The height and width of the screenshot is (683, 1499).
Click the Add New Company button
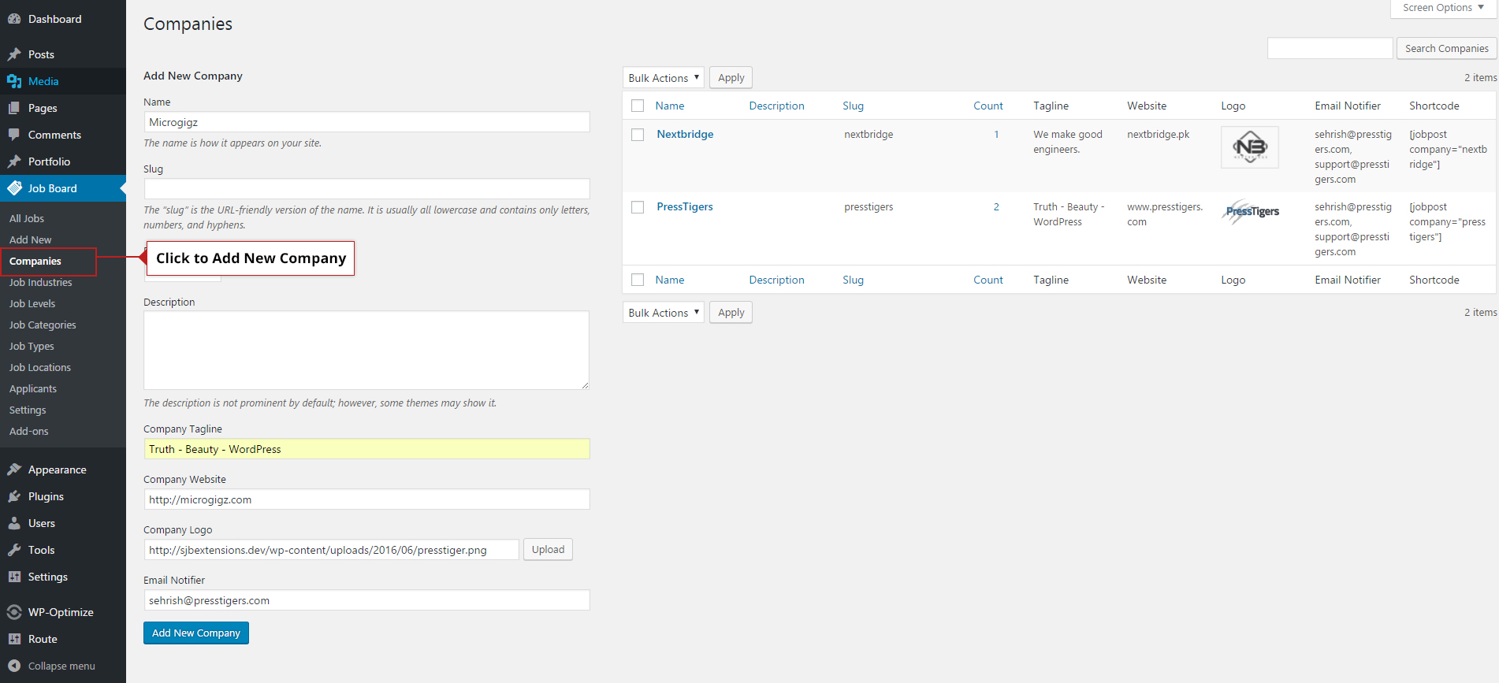(x=196, y=633)
